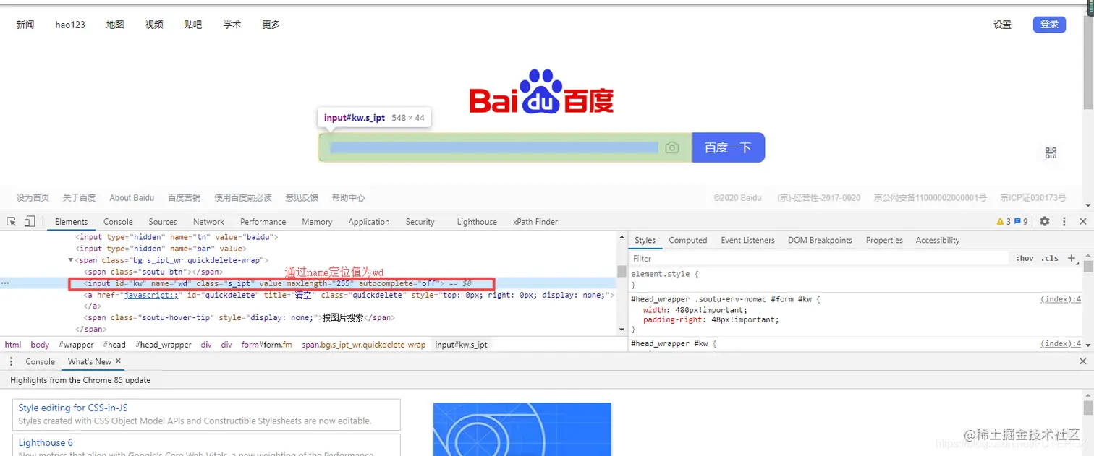Open the Properties tab
Viewport: 1094px width, 456px height.
[884, 240]
